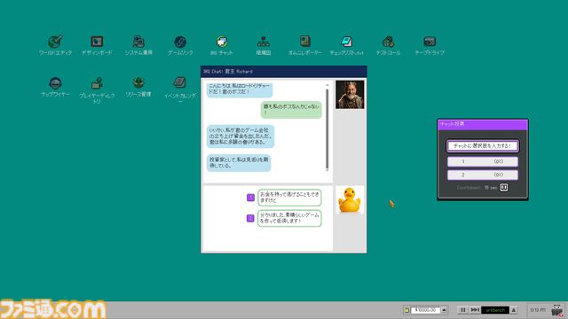
Task: Click the taskbar clock
Action: [538, 310]
